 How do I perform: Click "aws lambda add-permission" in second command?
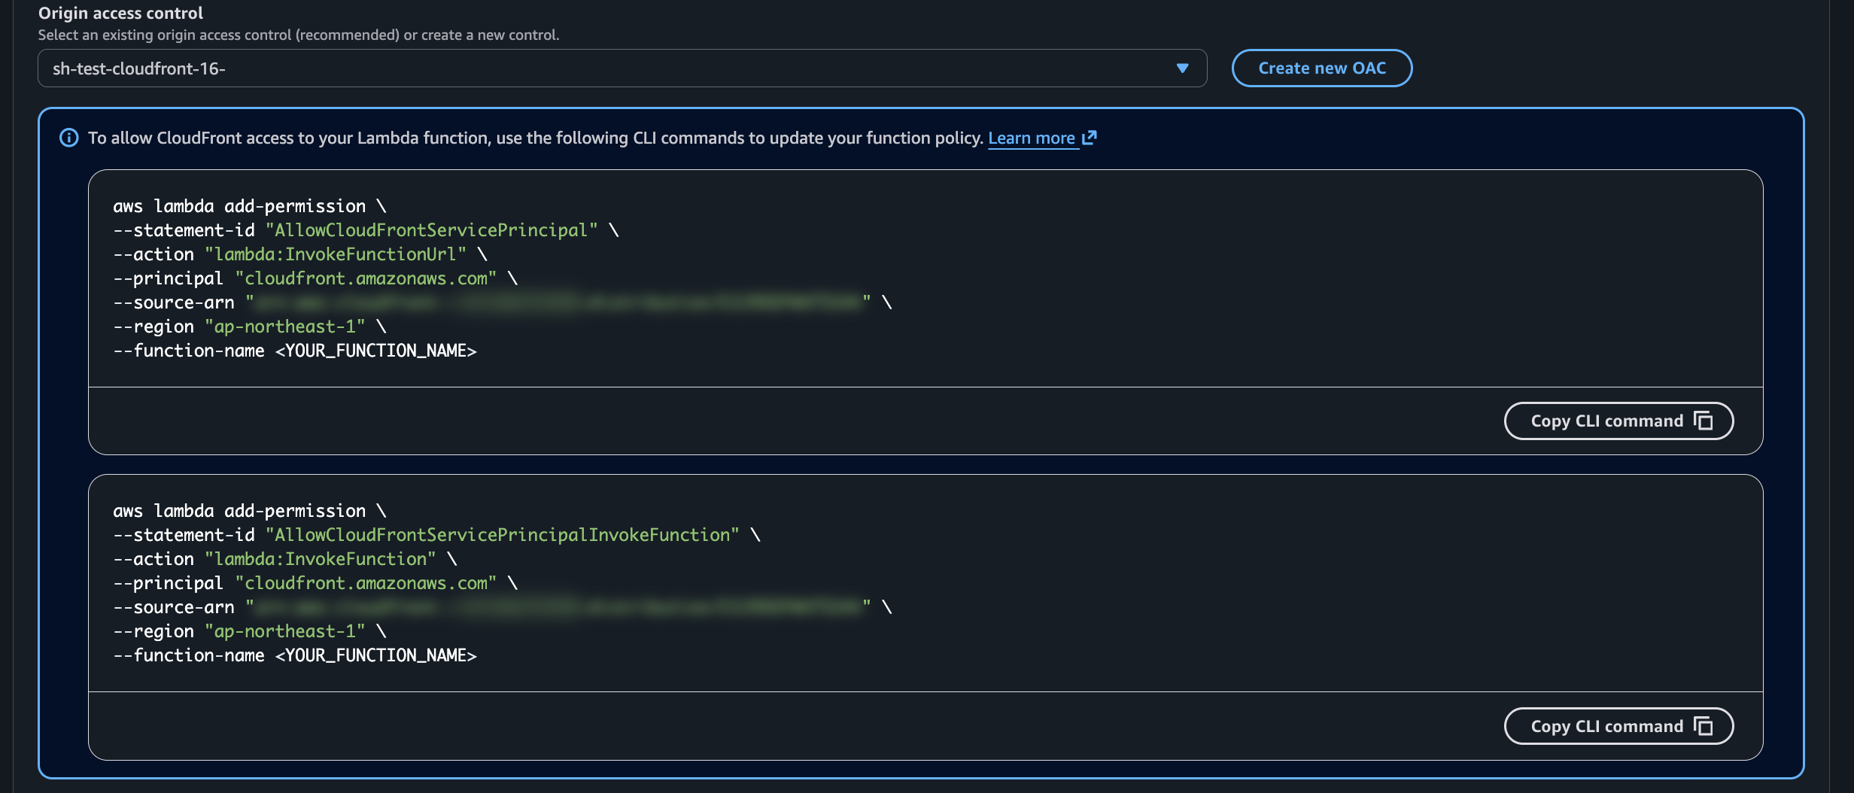pos(239,511)
